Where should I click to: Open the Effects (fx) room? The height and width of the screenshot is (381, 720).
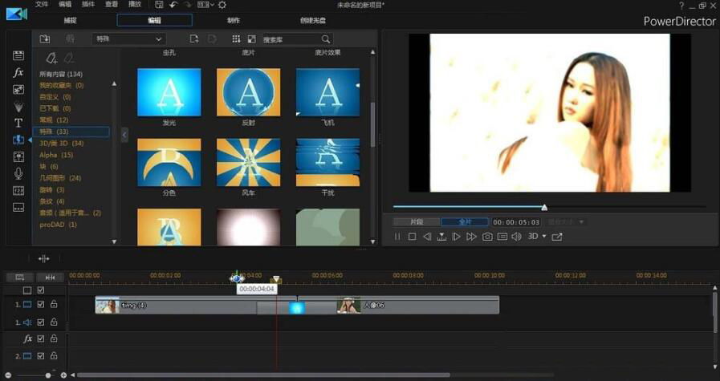click(18, 72)
